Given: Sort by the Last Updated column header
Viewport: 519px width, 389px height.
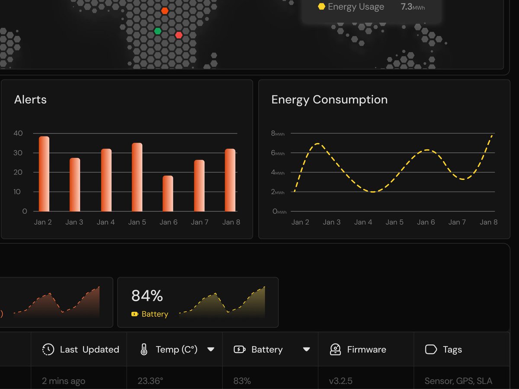Looking at the screenshot, I should pyautogui.click(x=79, y=349).
